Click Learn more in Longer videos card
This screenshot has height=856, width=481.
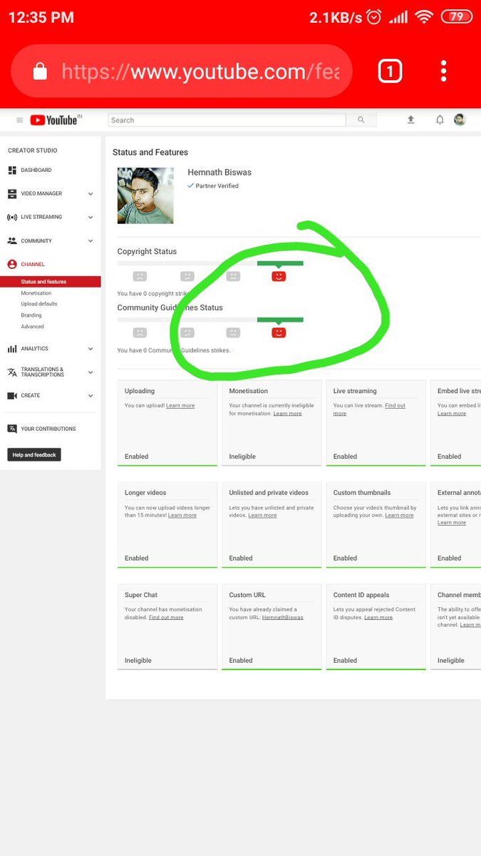tap(182, 515)
